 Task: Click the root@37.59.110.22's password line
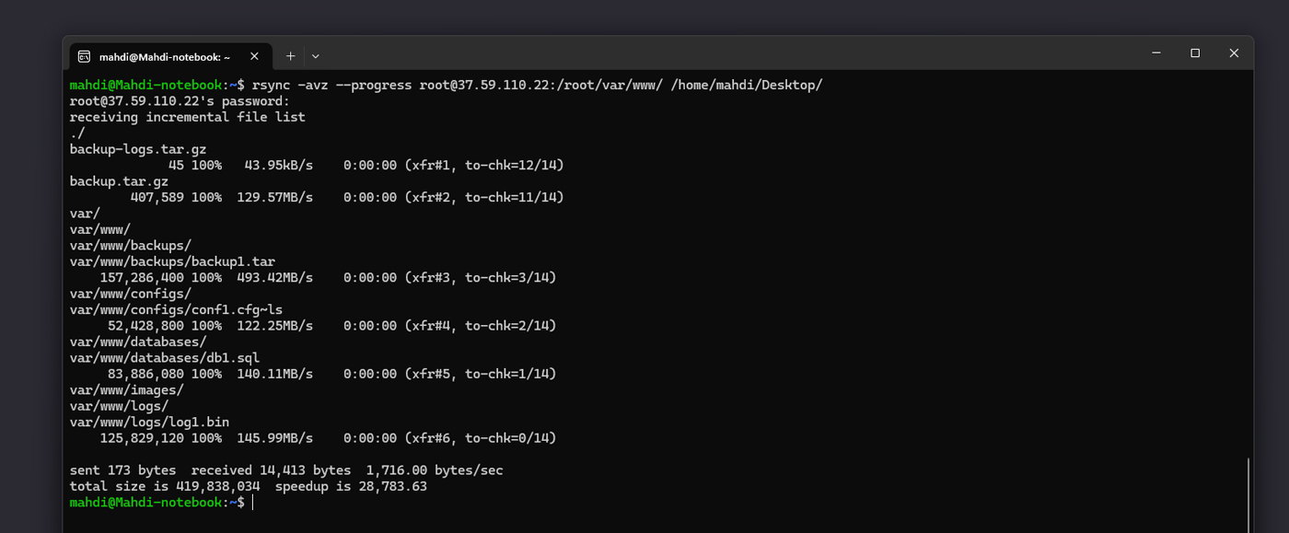tap(180, 101)
